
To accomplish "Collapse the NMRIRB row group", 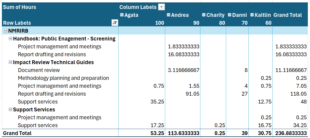I will 5,31.
